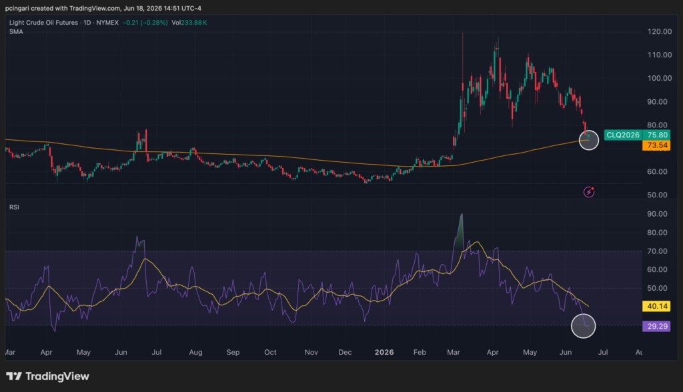The height and width of the screenshot is (392, 683).
Task: Click the SMA indicator legend label
Action: point(16,32)
